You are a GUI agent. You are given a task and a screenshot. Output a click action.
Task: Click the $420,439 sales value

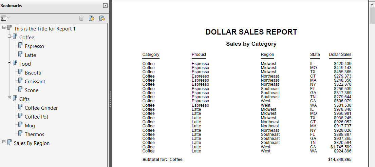click(x=343, y=64)
